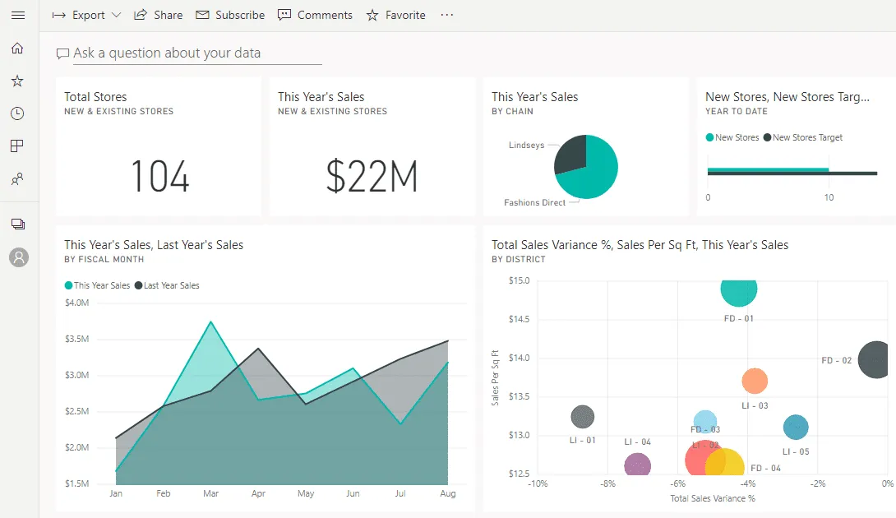
Task: Open the more options ellipsis menu
Action: [447, 15]
